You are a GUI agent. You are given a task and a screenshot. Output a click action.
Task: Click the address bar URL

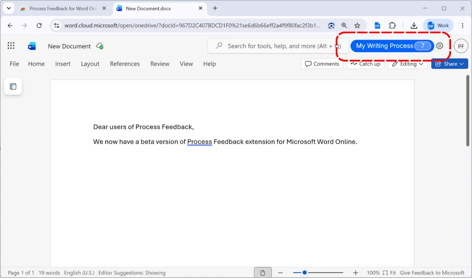(x=192, y=25)
